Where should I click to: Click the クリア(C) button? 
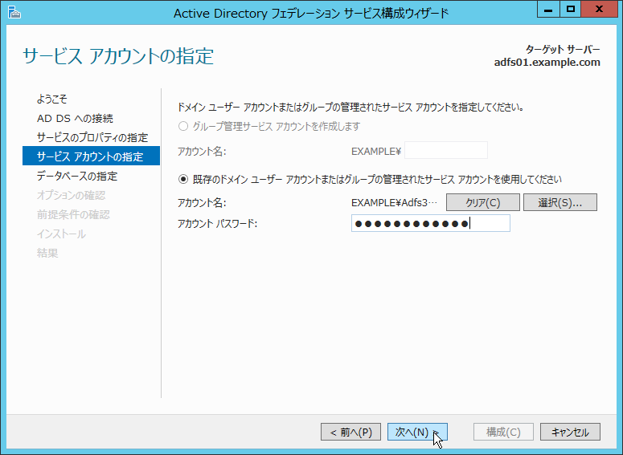coord(483,202)
